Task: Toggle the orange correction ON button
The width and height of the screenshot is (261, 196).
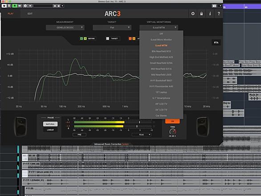Action: tap(172, 121)
